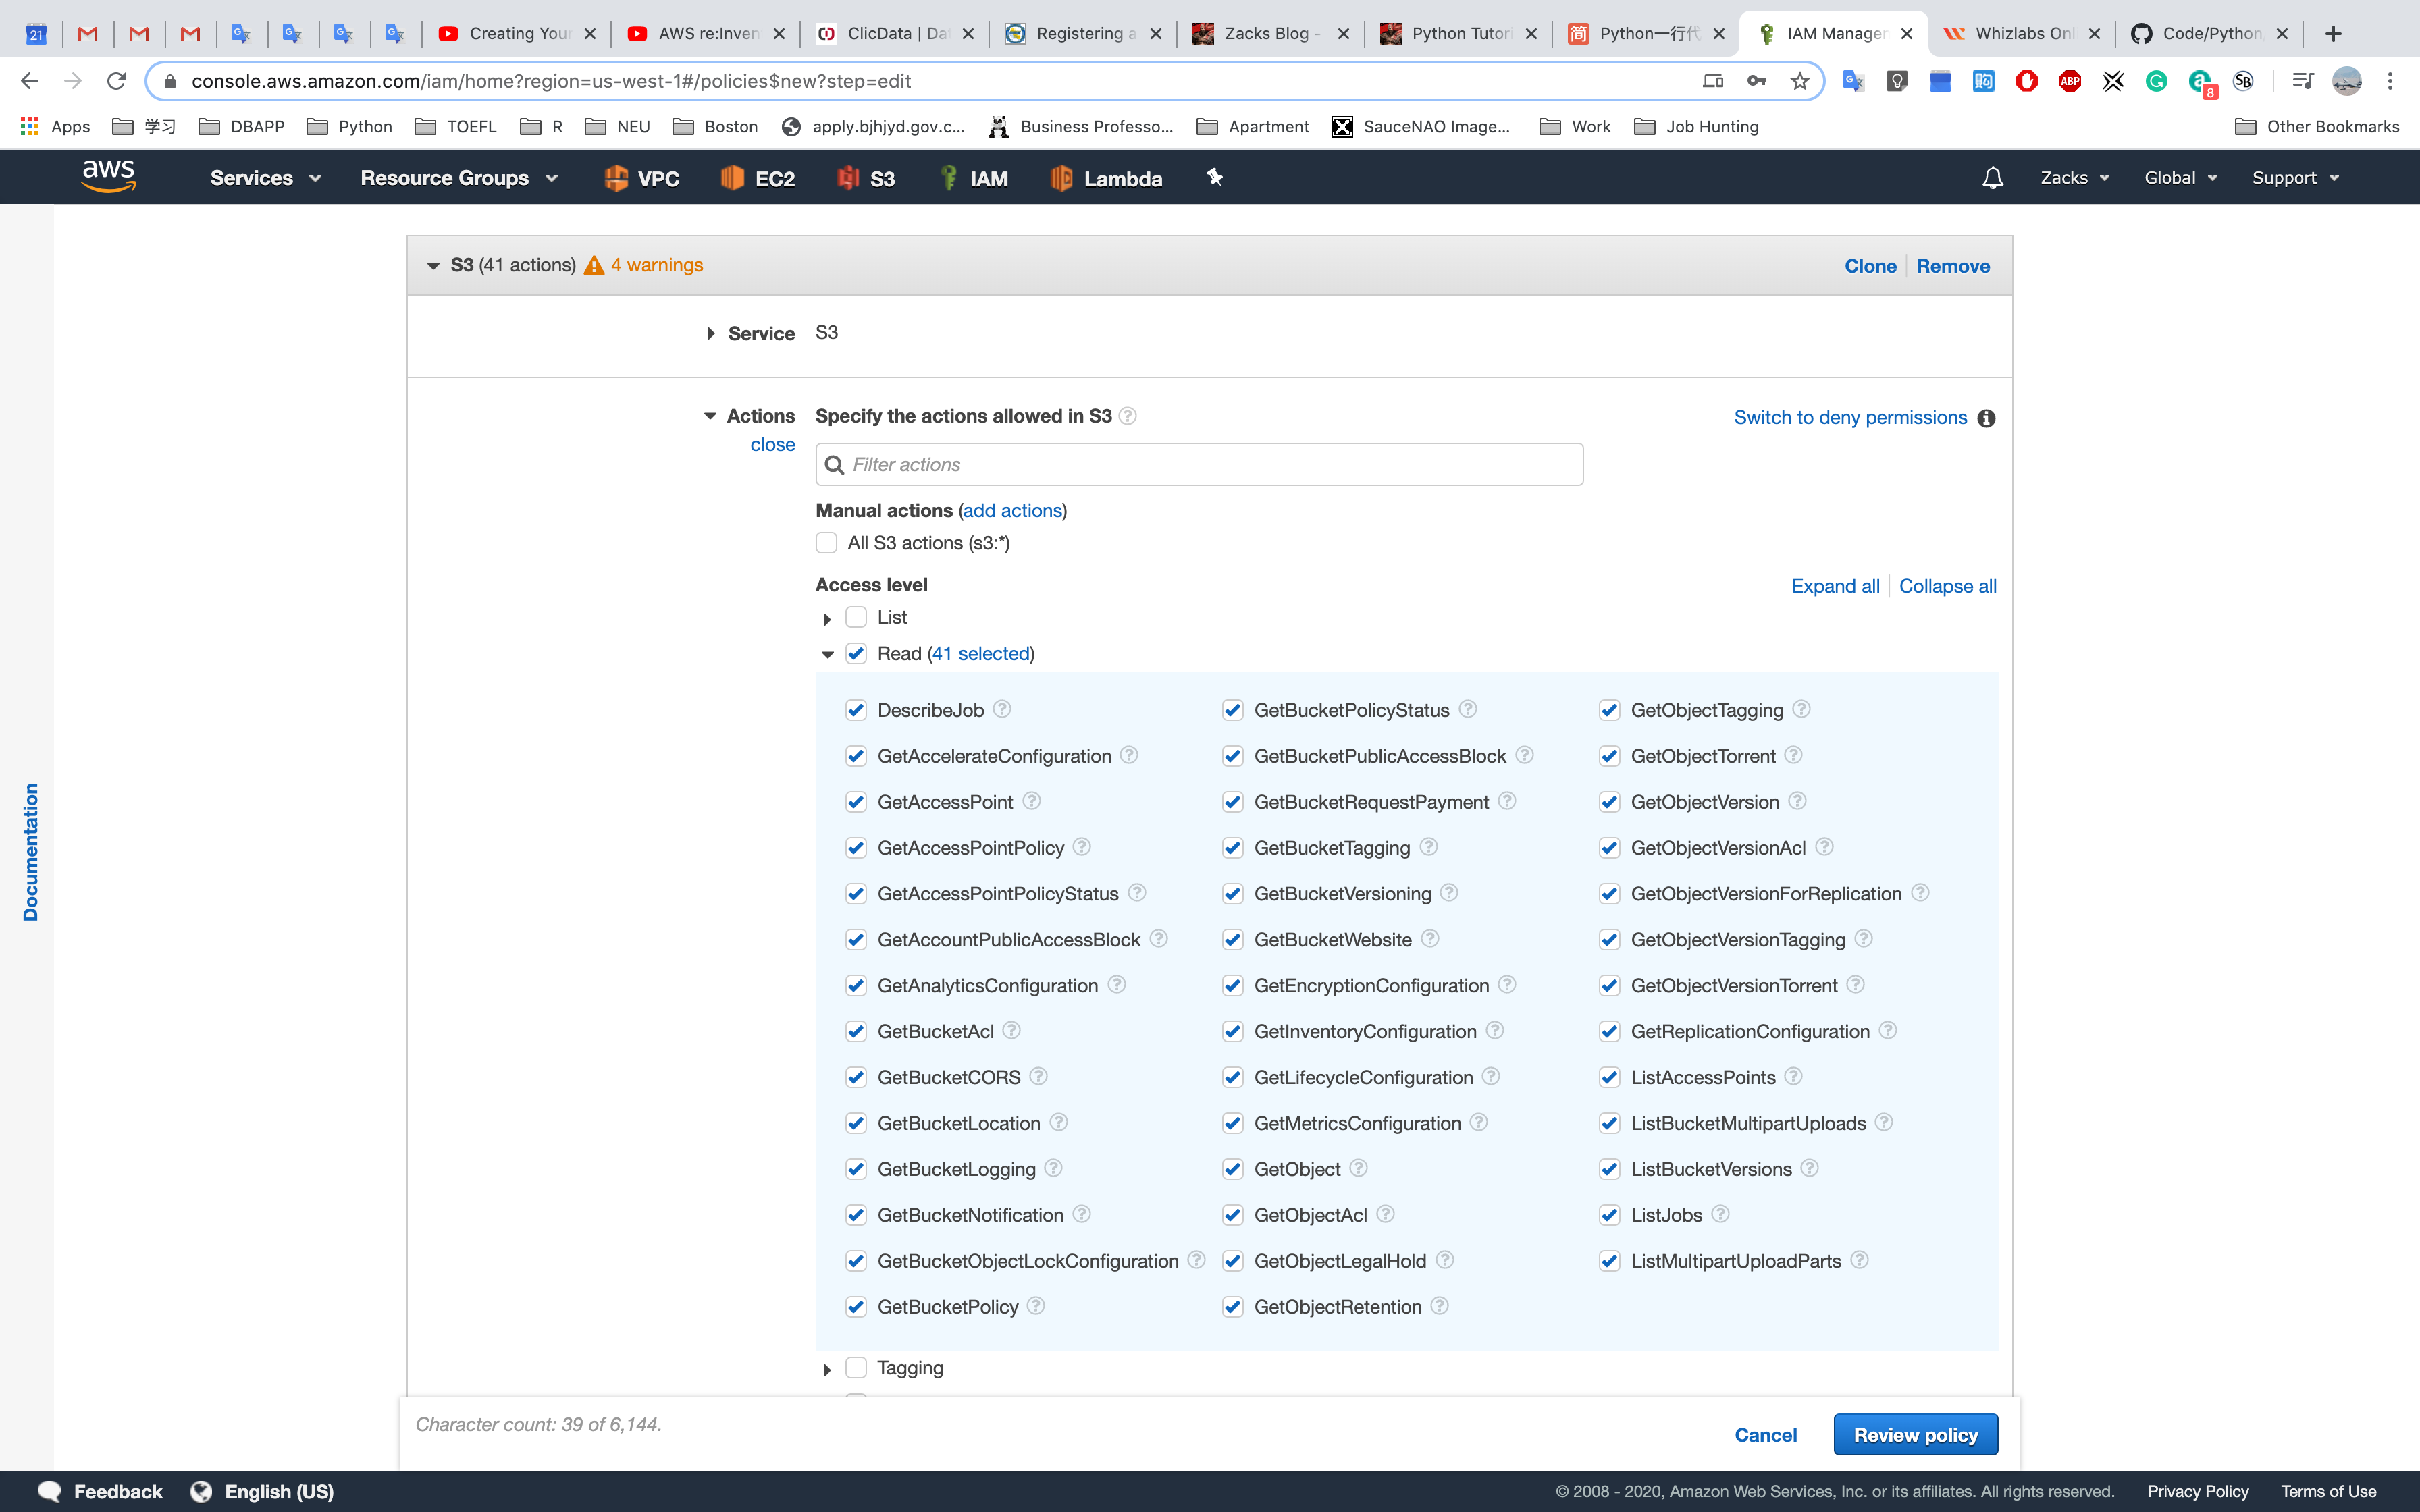Image resolution: width=2420 pixels, height=1512 pixels.
Task: Click the Review policy button
Action: point(1915,1435)
